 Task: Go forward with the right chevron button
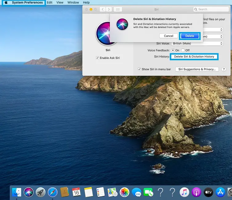tap(109, 9)
